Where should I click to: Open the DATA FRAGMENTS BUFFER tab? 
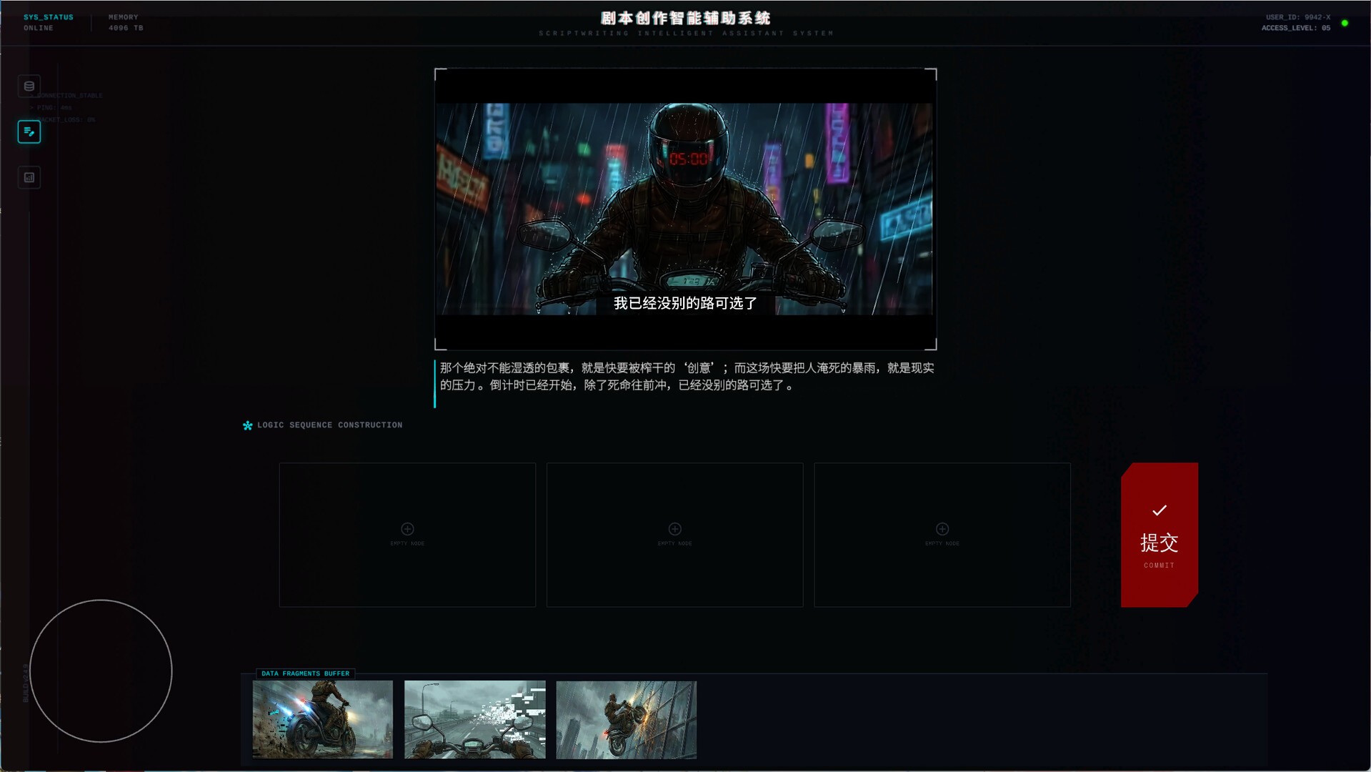coord(304,673)
